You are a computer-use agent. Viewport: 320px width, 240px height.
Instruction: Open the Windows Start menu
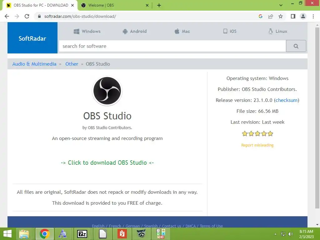(x=7, y=234)
